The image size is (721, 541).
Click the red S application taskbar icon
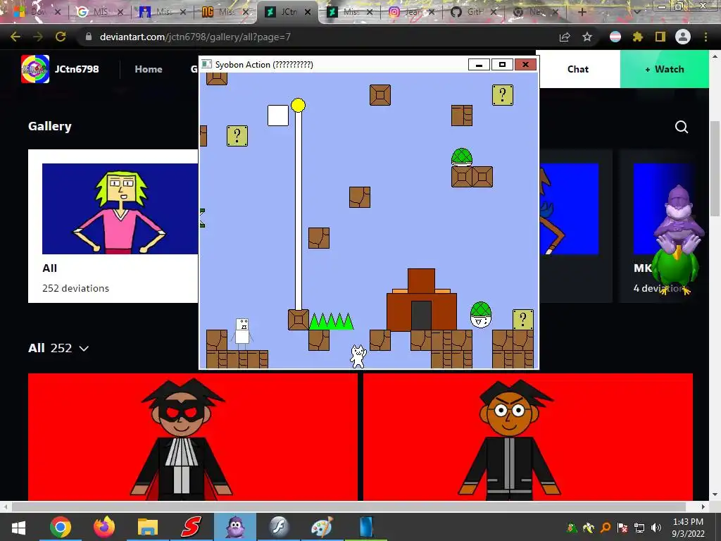[191, 527]
